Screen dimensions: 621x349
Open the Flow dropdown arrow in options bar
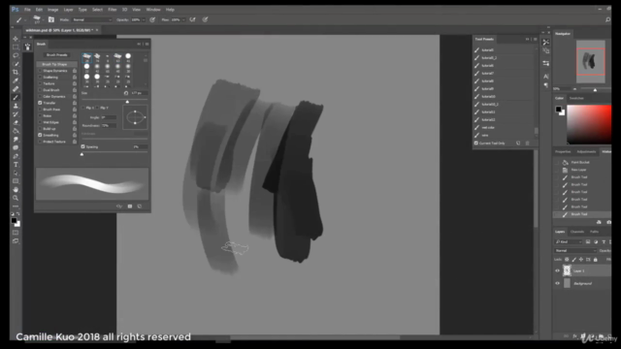[183, 19]
